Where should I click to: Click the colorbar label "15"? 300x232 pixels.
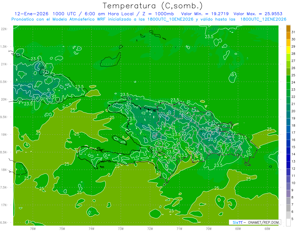pyautogui.click(x=293, y=147)
